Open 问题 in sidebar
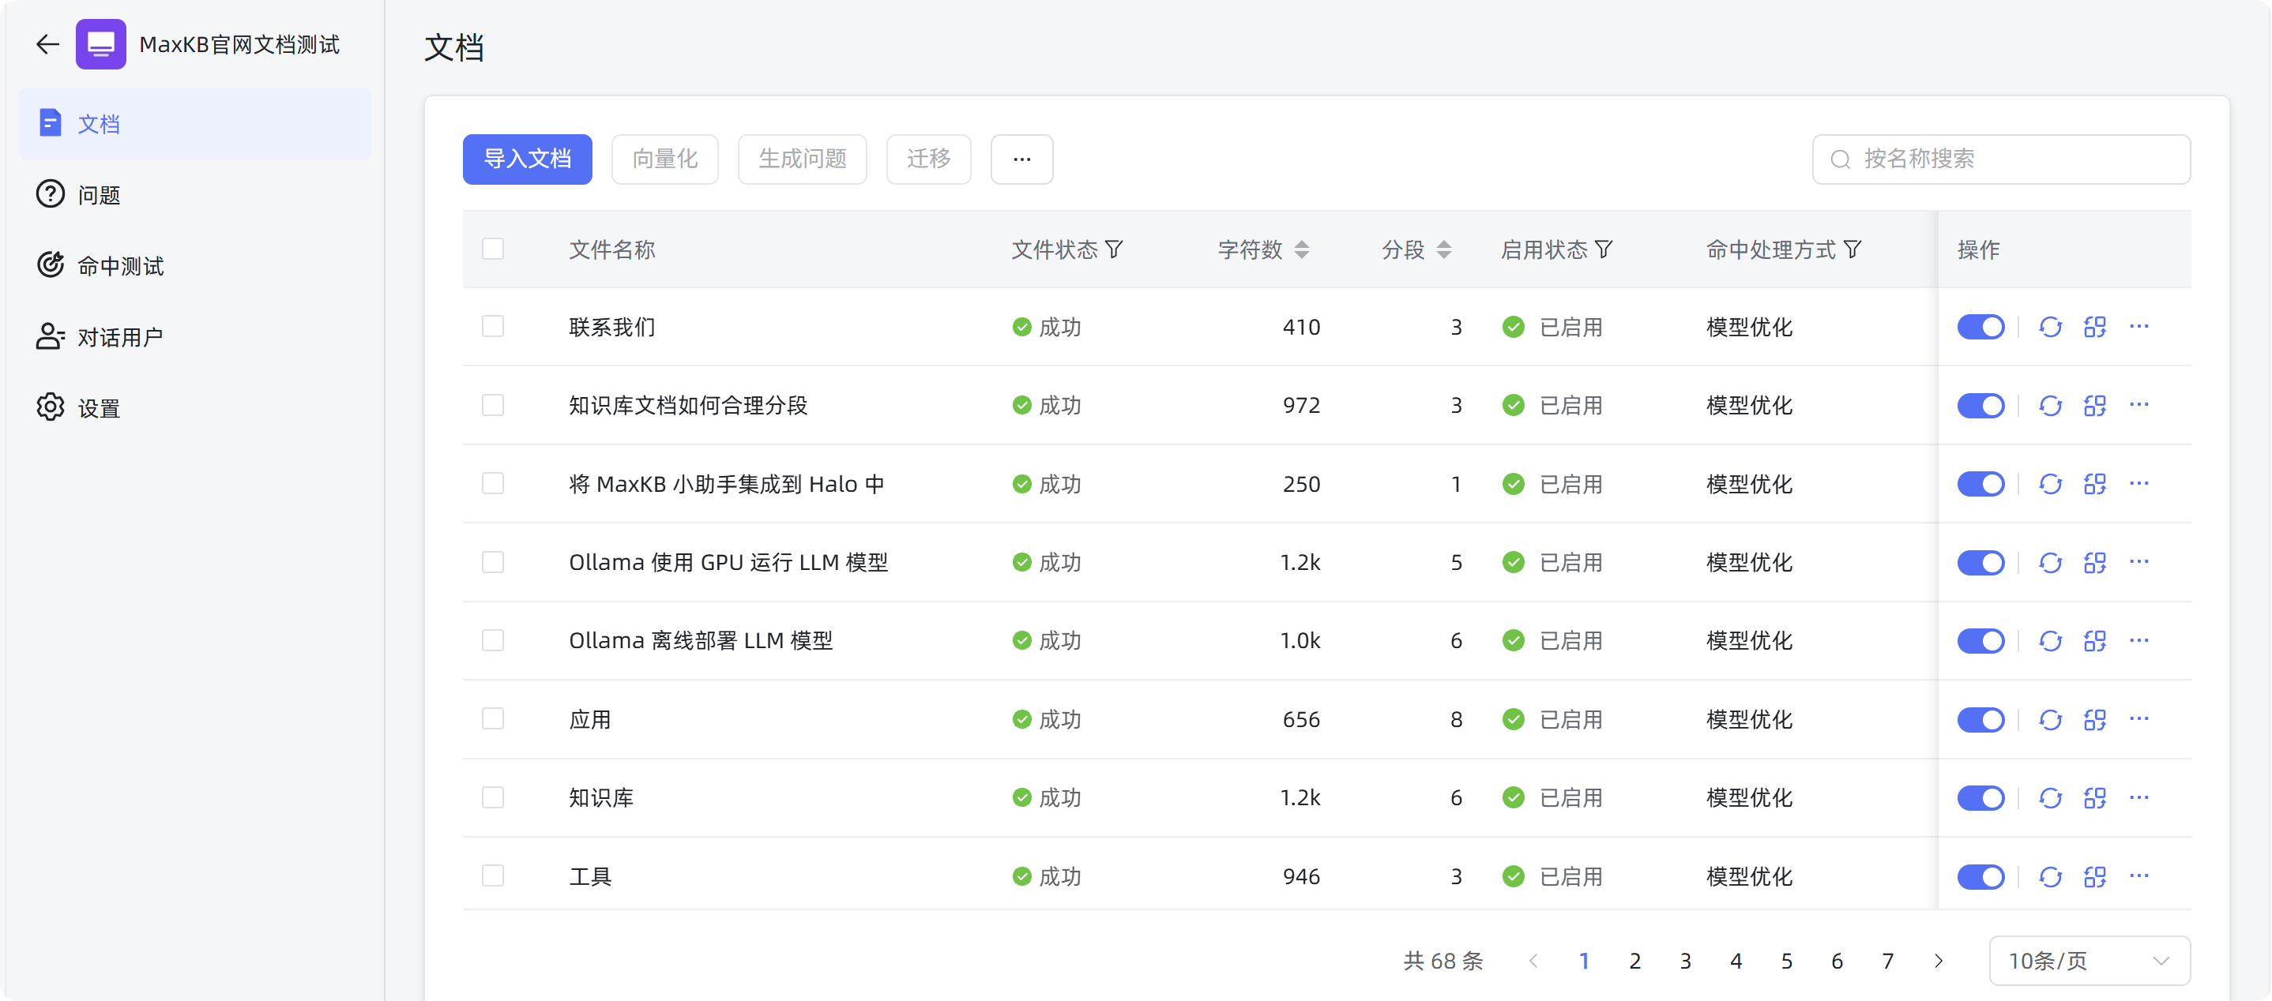 click(195, 195)
